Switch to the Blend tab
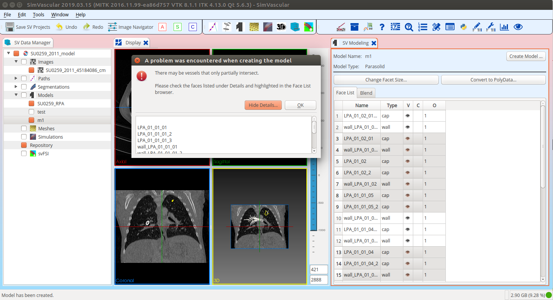This screenshot has height=300, width=553. pos(366,93)
